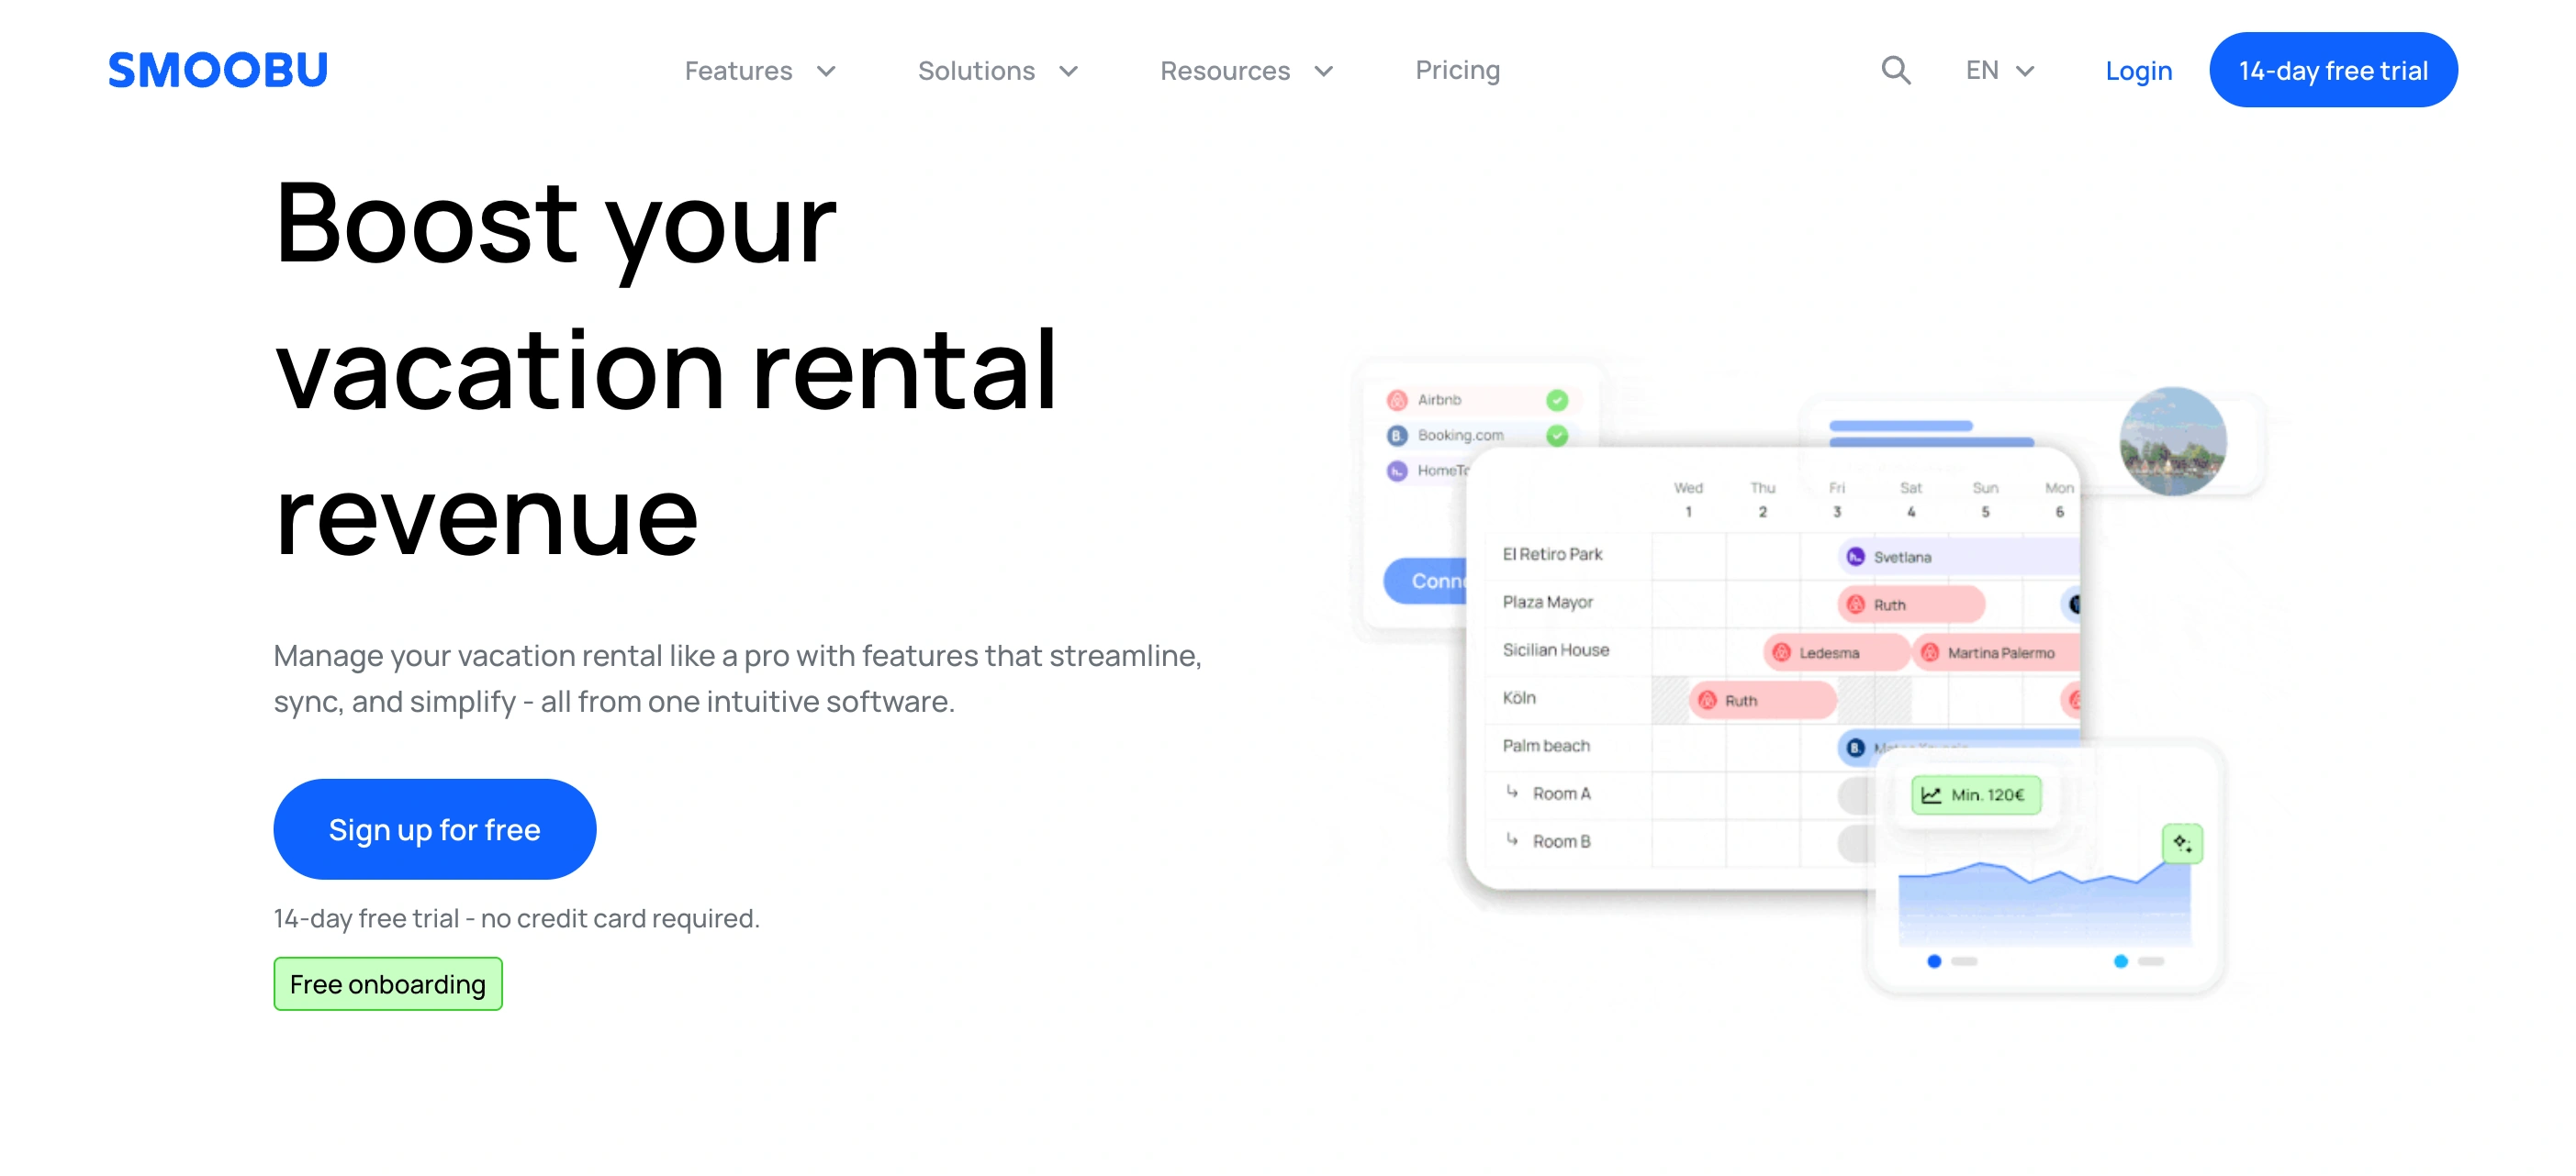Click the headline "Boost your vacation rental revenue"
The image size is (2576, 1176).
pos(666,368)
